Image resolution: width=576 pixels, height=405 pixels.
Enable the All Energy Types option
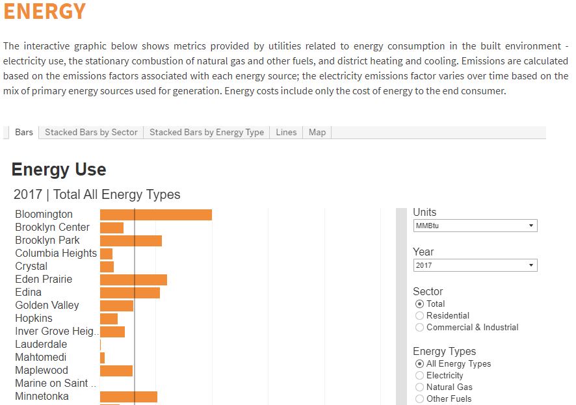[419, 364]
